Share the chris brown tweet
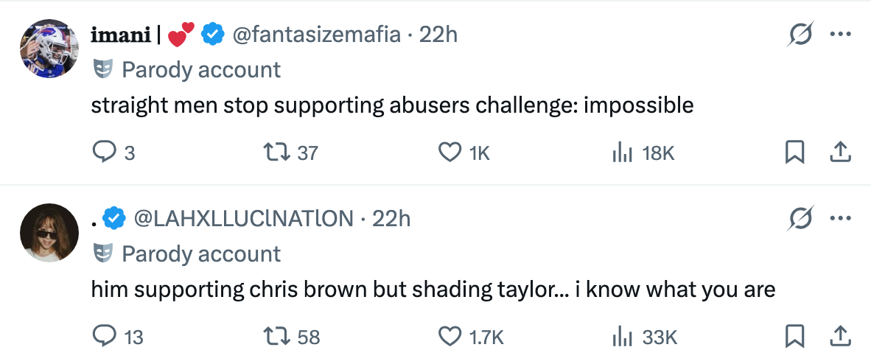 [x=840, y=337]
